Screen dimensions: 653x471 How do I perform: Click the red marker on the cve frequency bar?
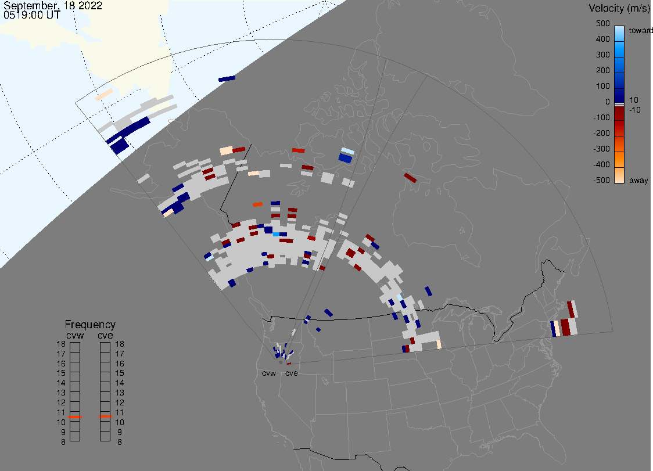tap(105, 416)
